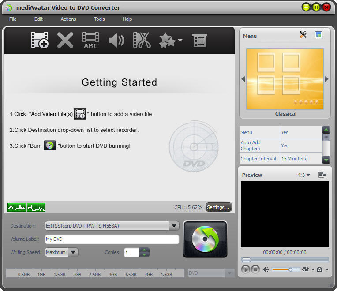The width and height of the screenshot is (337, 291).
Task: Click the Add Video File(s) icon in instructions
Action: 80,114
